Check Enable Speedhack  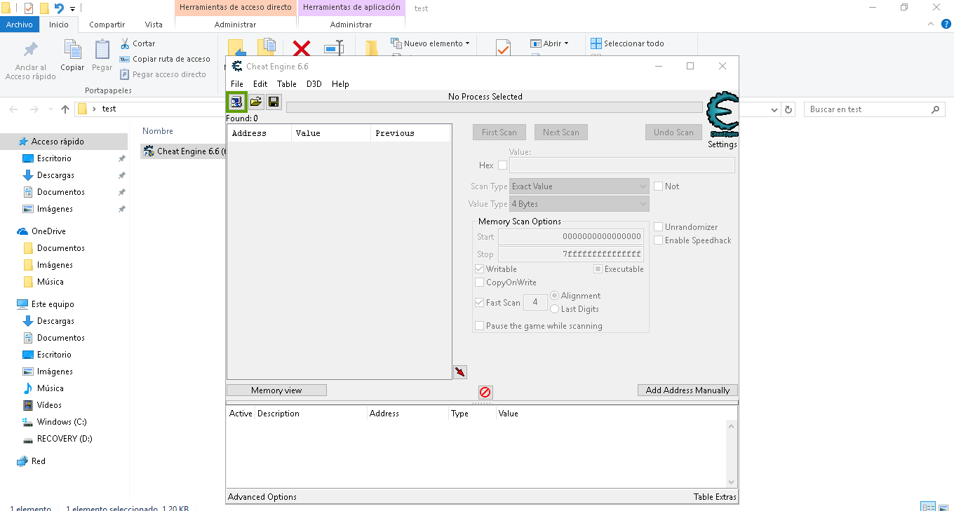(x=659, y=240)
